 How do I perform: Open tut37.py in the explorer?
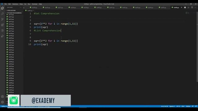point(11,76)
